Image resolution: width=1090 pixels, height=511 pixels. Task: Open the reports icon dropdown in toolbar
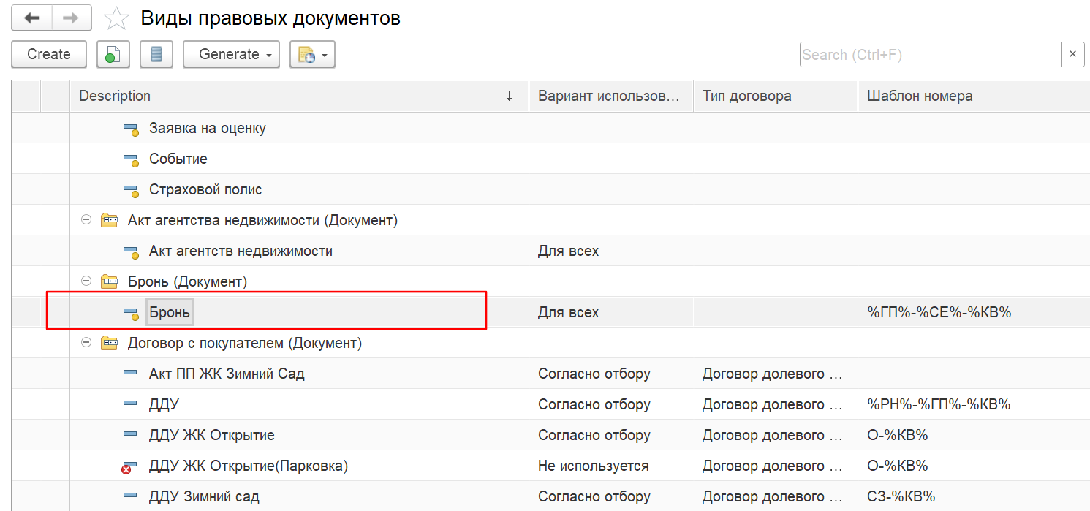click(x=312, y=55)
